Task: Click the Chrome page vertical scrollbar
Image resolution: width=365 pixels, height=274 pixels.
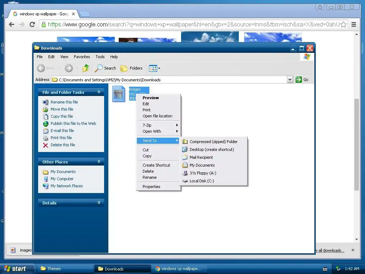Action: point(356,144)
